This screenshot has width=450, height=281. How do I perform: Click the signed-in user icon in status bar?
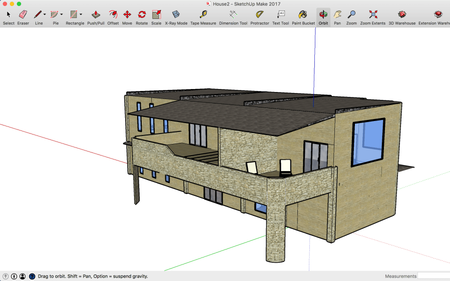(x=23, y=276)
